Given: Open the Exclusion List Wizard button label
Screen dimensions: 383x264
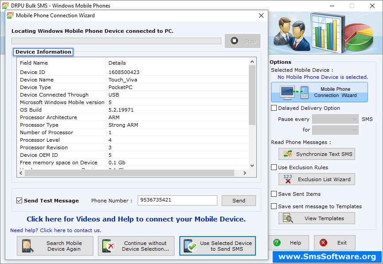Looking at the screenshot, I should [x=324, y=179].
